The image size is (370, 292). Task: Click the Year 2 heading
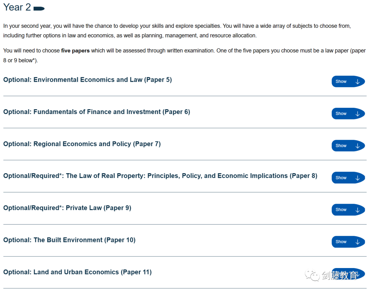click(17, 7)
